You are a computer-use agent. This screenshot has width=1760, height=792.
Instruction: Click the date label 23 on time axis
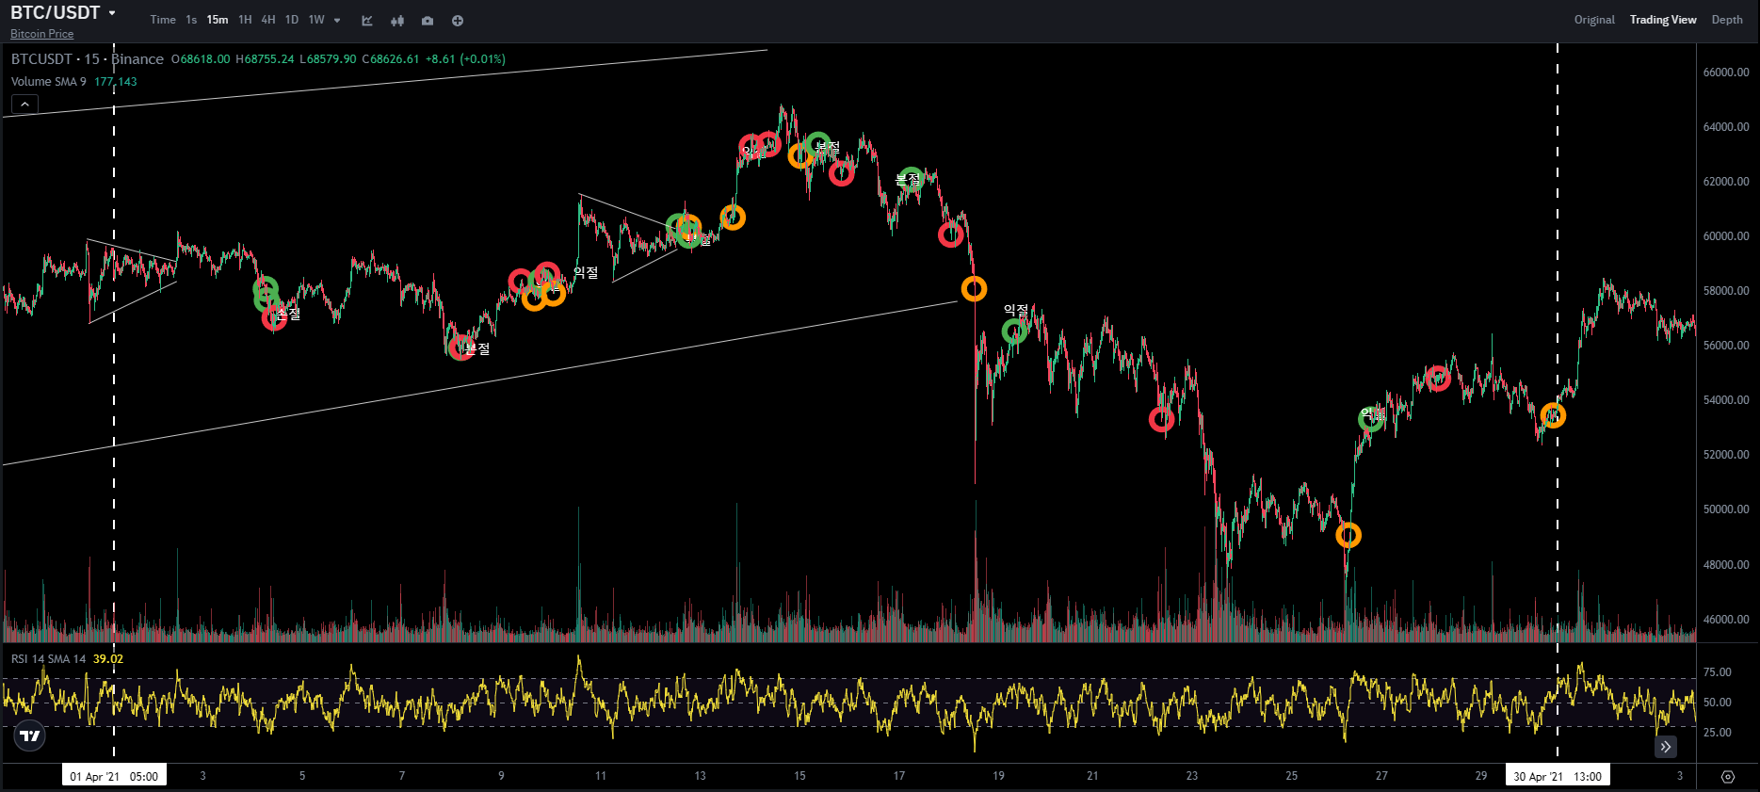(x=1192, y=776)
